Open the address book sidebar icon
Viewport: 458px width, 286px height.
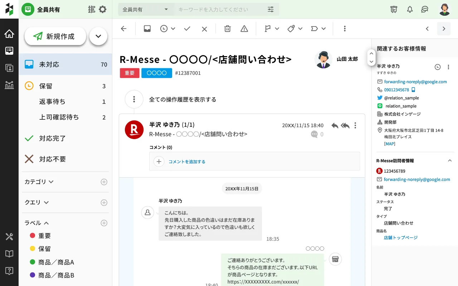click(x=9, y=68)
